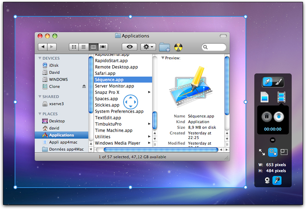Image resolution: width=306 pixels, height=209 pixels.
Task: Go forward in Finder
Action: click(52, 47)
